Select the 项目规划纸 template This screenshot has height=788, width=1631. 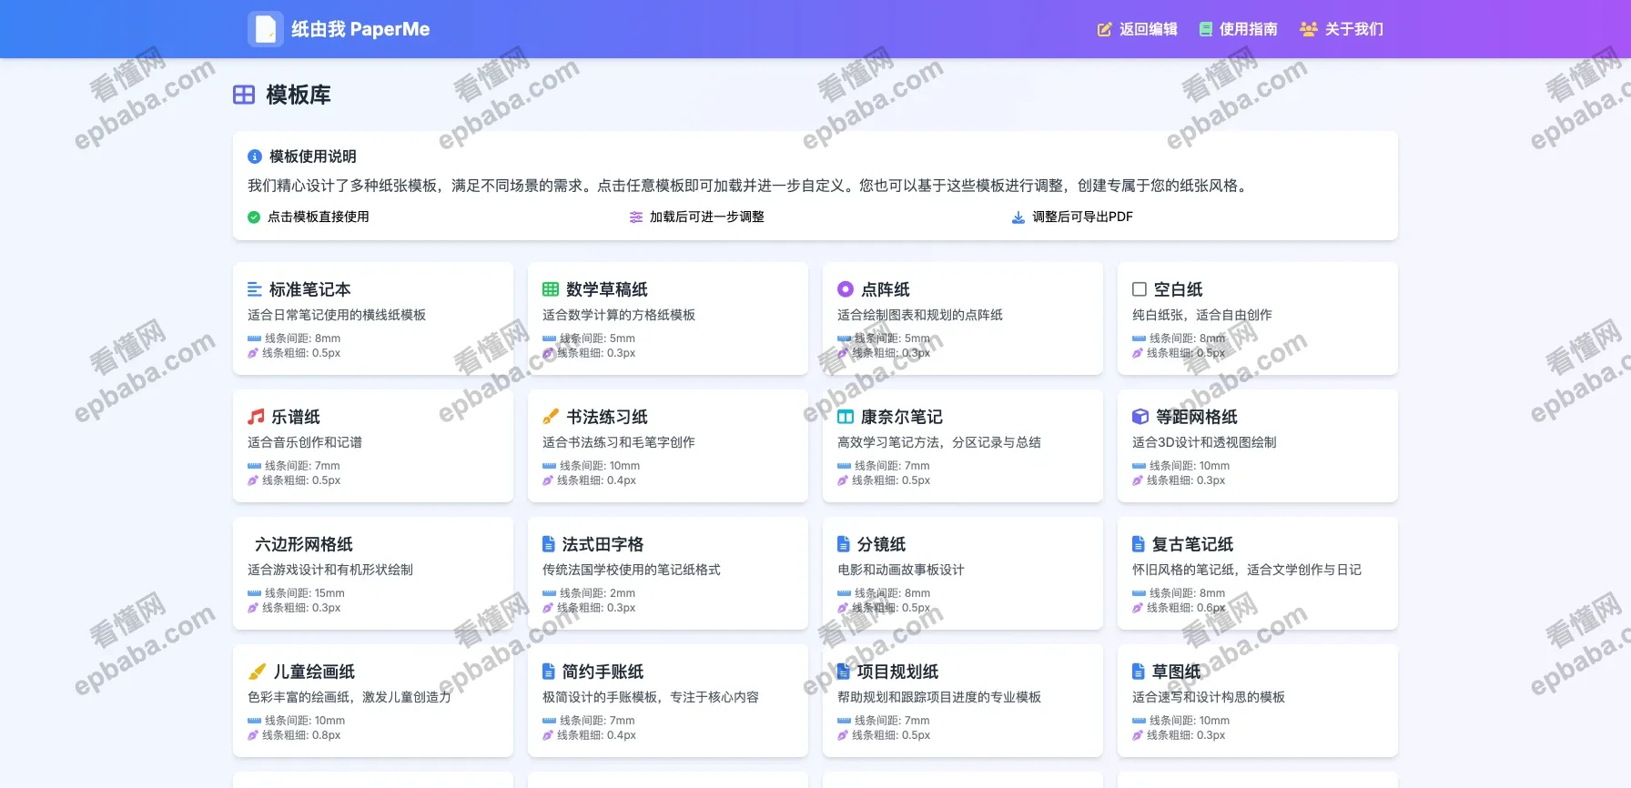tap(963, 701)
